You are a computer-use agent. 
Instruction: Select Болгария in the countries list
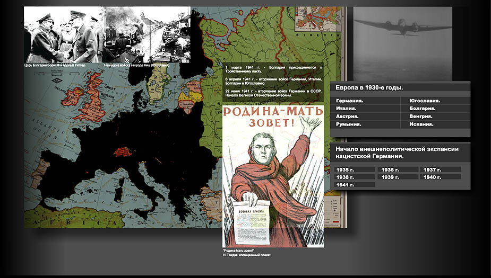tap(423, 109)
